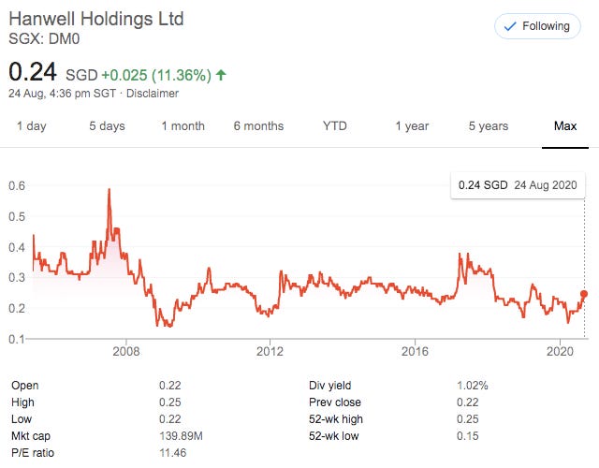Viewport: 599px width, 468px height.
Task: Click the 2020 x-axis label
Action: click(x=560, y=352)
